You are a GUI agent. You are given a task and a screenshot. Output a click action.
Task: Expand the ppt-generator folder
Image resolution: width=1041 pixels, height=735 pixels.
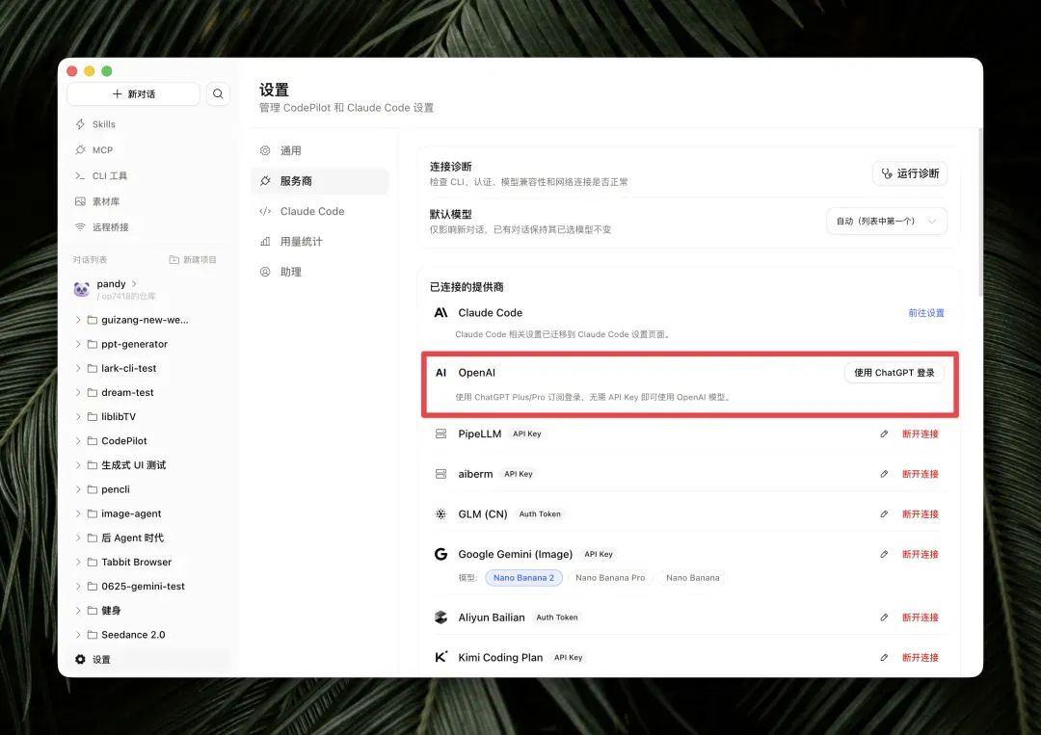point(78,344)
